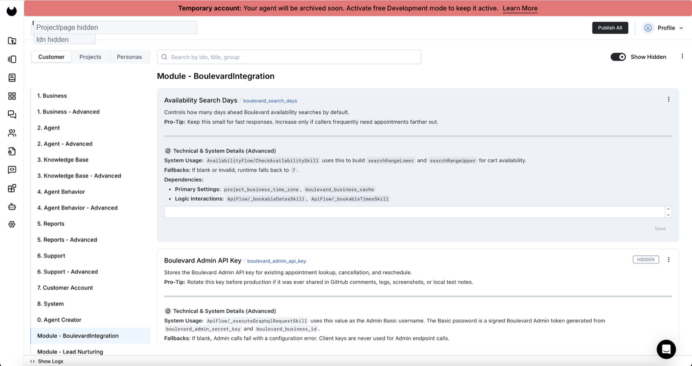Viewport: 692px width, 366px height.
Task: Select 4. Agent Behavior - Advanced section
Action: [91, 208]
